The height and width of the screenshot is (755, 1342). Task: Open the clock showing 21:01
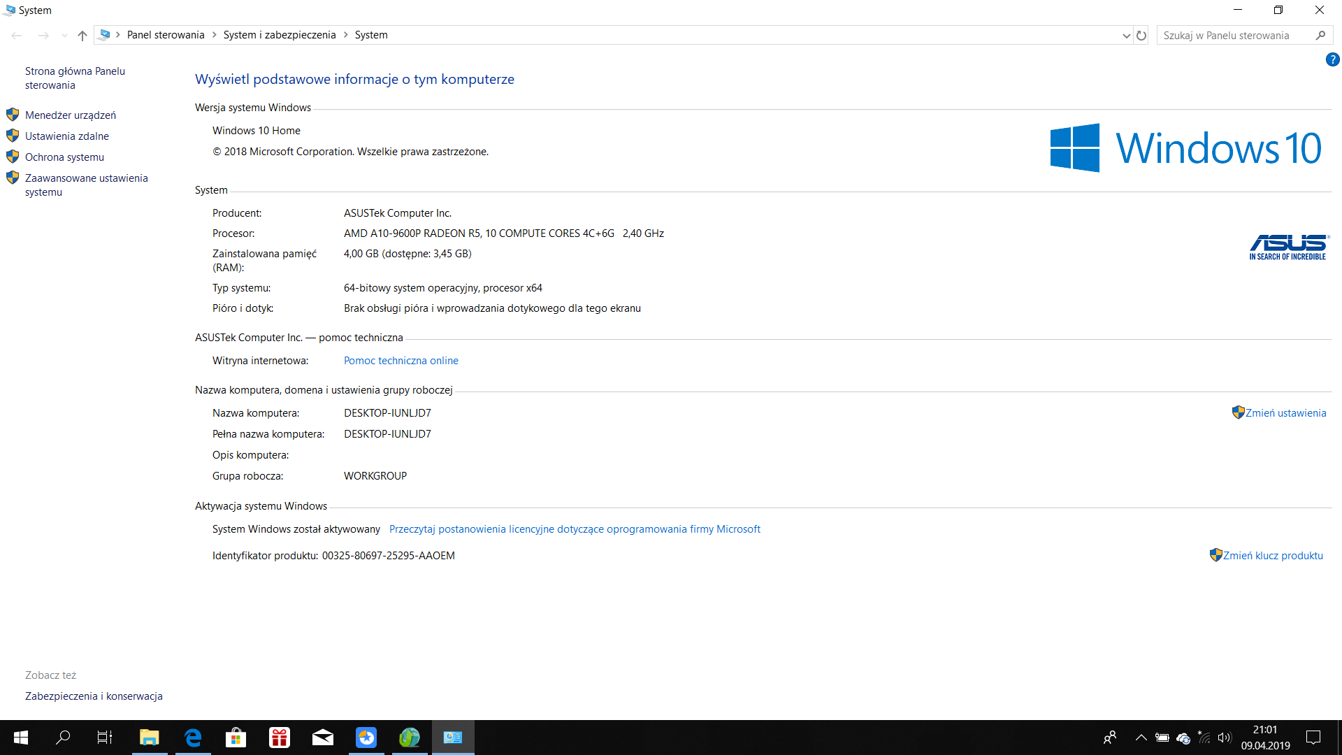pos(1265,738)
